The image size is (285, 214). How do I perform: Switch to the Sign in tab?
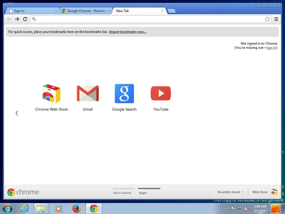32,11
